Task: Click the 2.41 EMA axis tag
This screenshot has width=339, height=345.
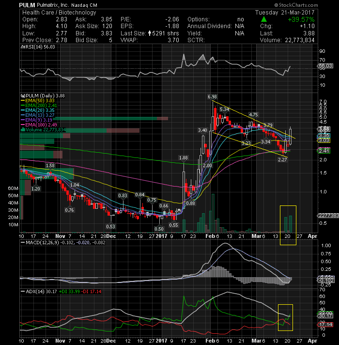Action: pos(324,151)
